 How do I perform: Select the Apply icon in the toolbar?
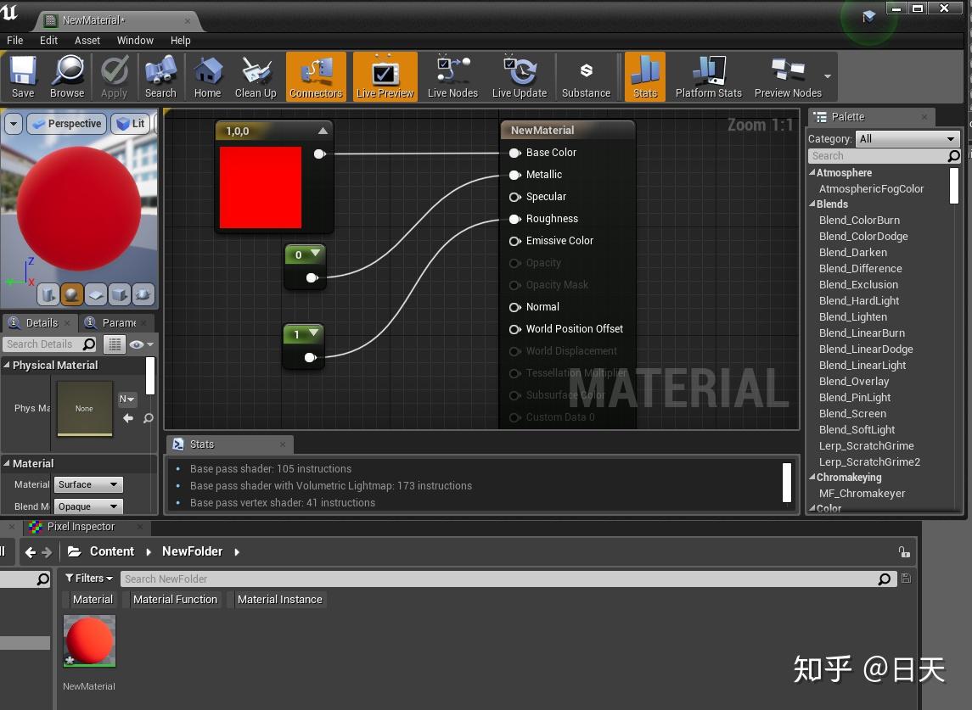pos(114,76)
